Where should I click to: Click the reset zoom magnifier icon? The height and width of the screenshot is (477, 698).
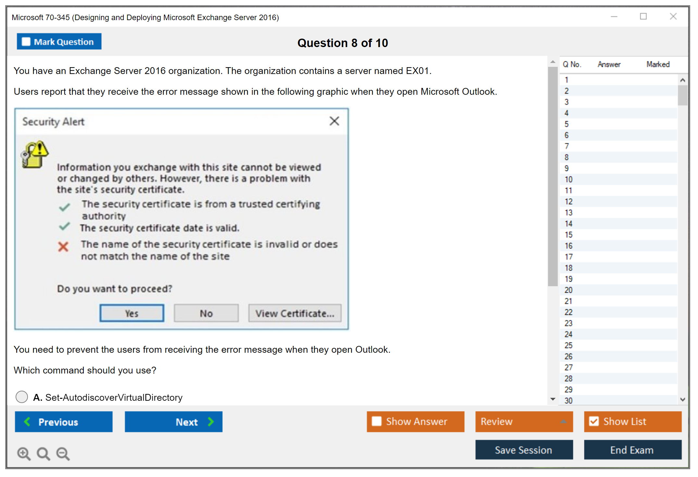(x=43, y=453)
